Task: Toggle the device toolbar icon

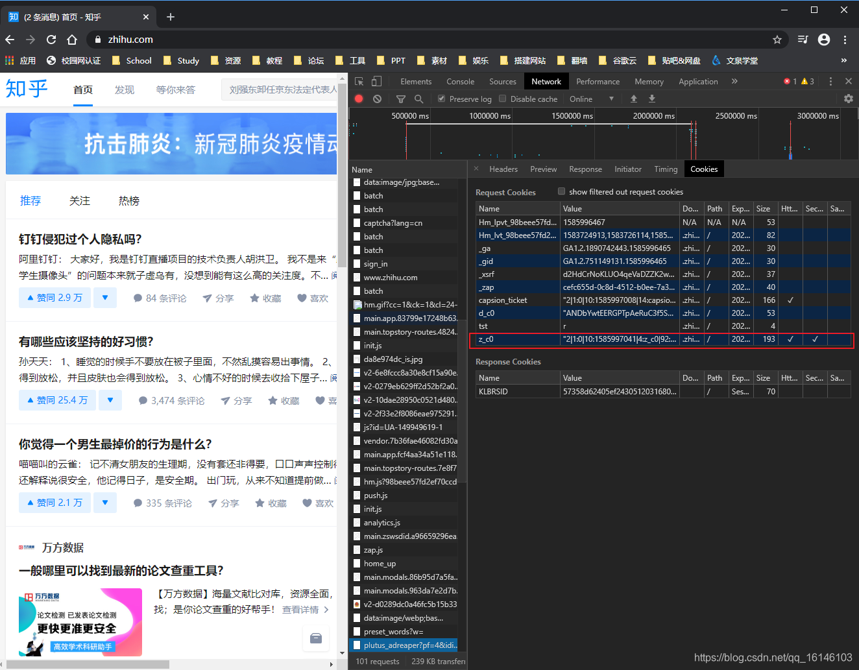Action: click(x=376, y=81)
